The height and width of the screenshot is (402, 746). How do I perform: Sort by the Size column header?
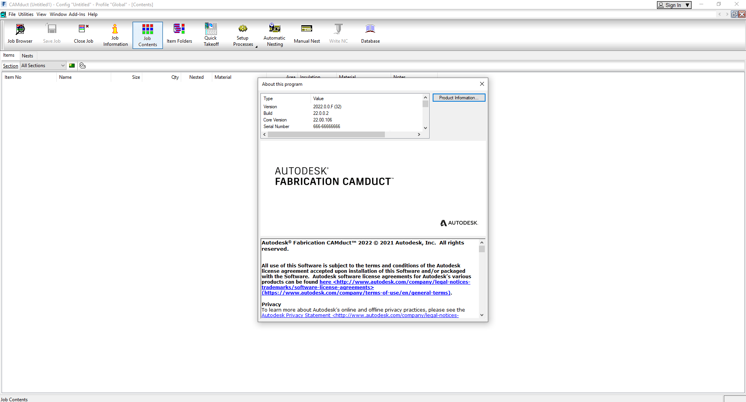[x=127, y=77]
